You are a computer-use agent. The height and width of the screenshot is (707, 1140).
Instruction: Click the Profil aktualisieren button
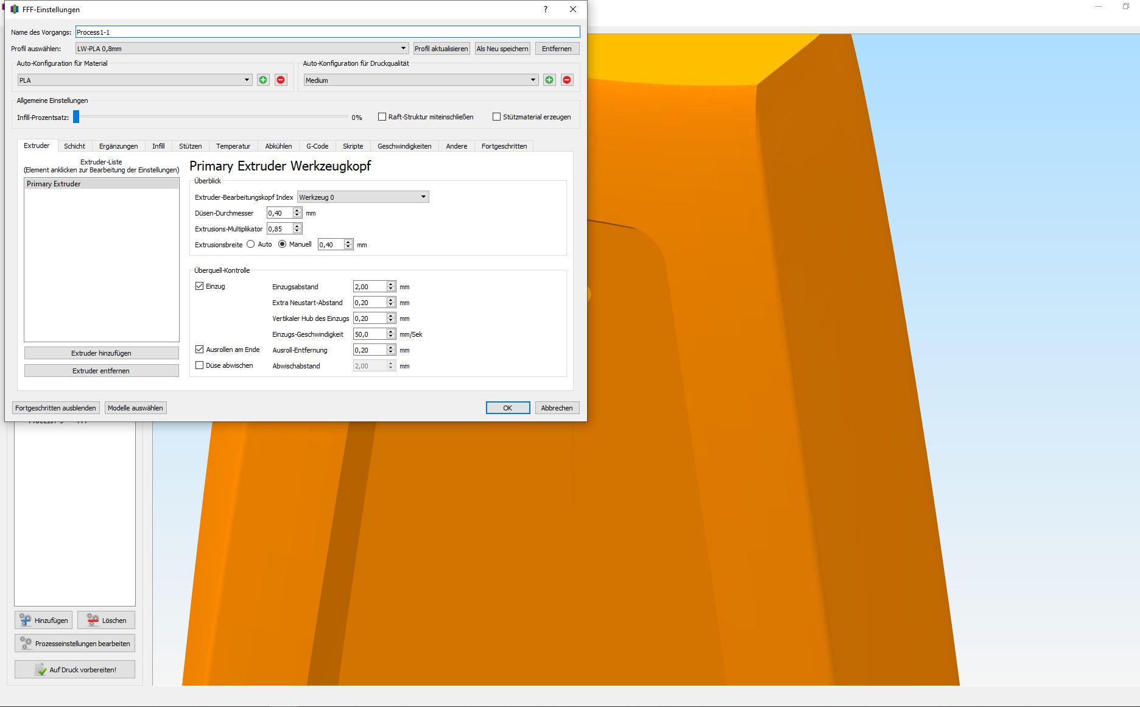(442, 49)
